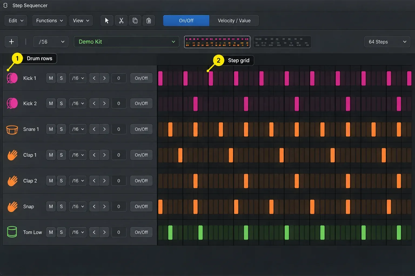The width and height of the screenshot is (415, 276).
Task: Open the 64 Steps length dropdown
Action: point(387,42)
